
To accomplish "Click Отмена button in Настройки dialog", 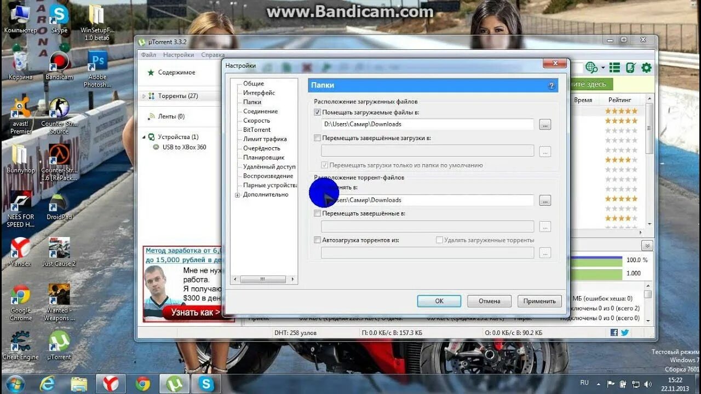I will (489, 301).
